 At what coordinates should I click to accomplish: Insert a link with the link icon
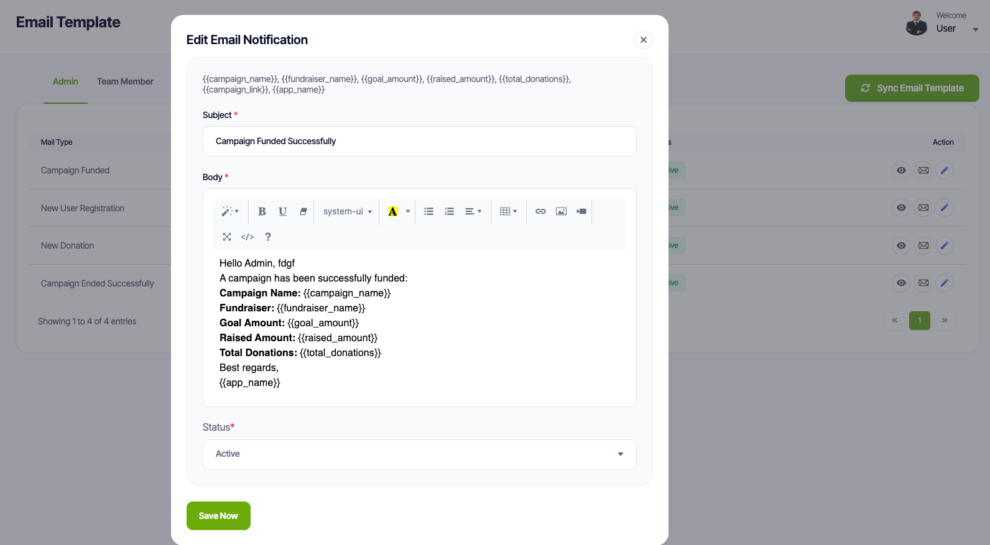pyautogui.click(x=540, y=211)
